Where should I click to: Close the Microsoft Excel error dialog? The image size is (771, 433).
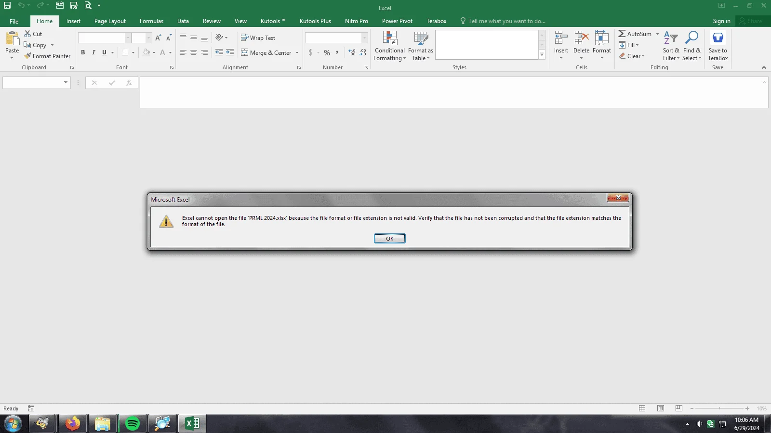pyautogui.click(x=618, y=198)
